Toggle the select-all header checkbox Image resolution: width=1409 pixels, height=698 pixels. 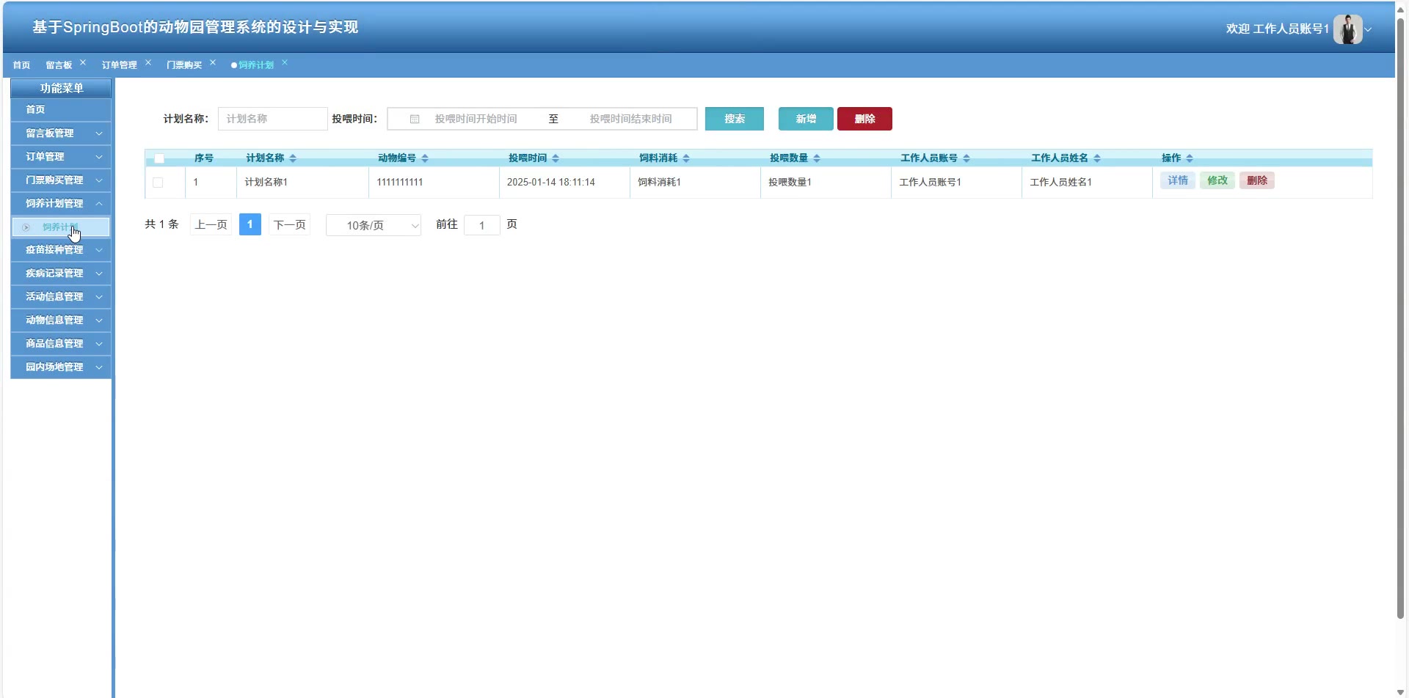coord(159,158)
